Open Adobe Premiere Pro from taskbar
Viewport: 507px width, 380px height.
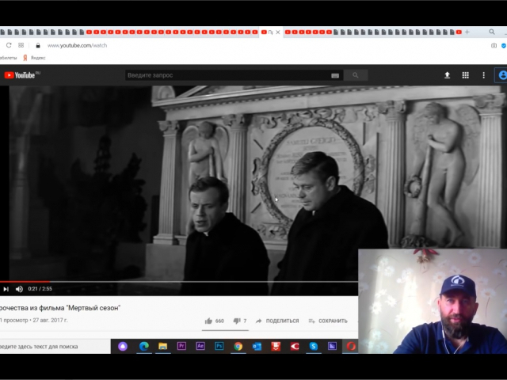[x=181, y=347]
